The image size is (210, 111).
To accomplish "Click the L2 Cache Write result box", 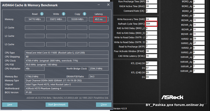I will coord(56,36).
